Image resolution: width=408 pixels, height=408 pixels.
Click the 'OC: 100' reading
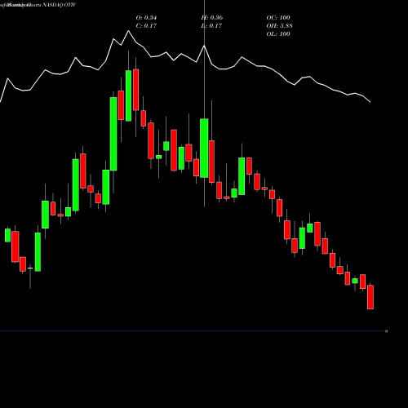pyautogui.click(x=278, y=18)
